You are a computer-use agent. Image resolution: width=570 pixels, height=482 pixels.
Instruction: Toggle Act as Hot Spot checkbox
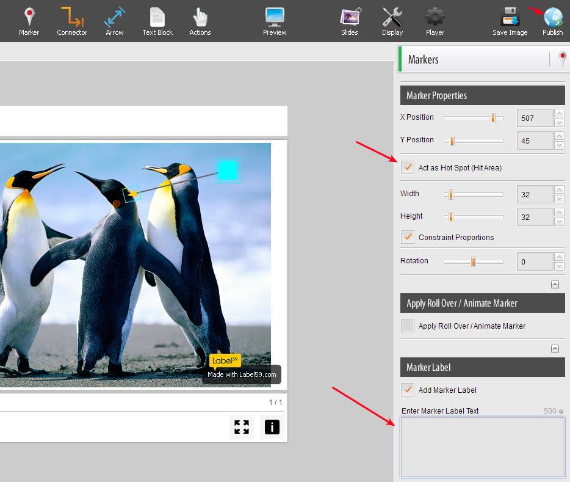point(408,167)
